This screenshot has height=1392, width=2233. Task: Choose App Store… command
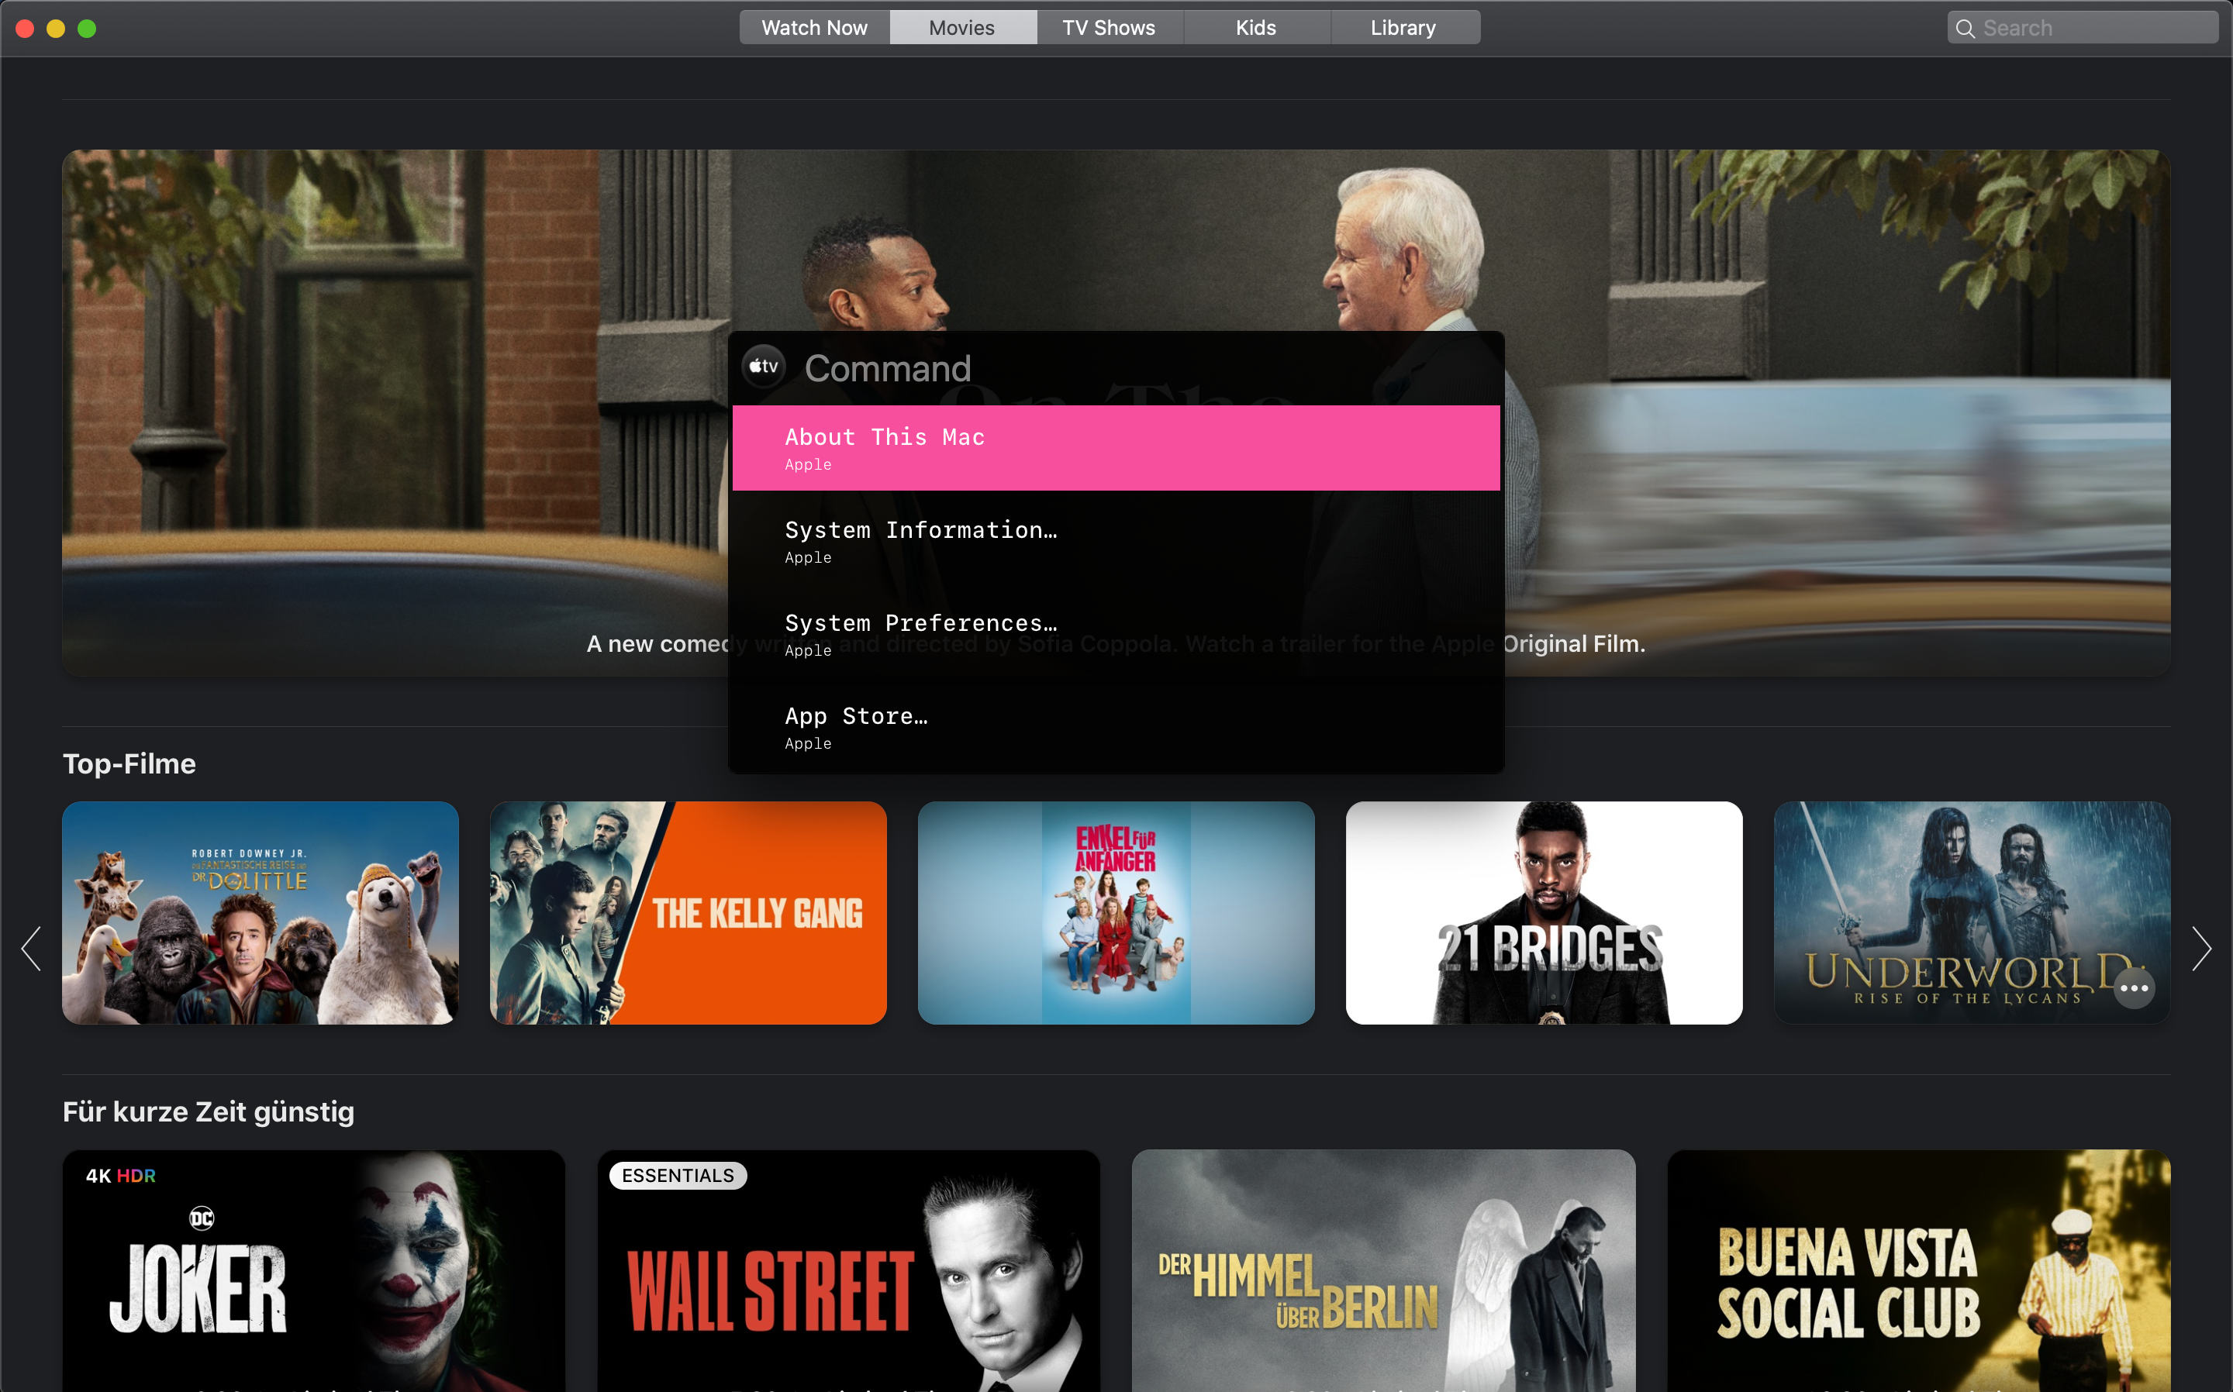coord(1116,727)
